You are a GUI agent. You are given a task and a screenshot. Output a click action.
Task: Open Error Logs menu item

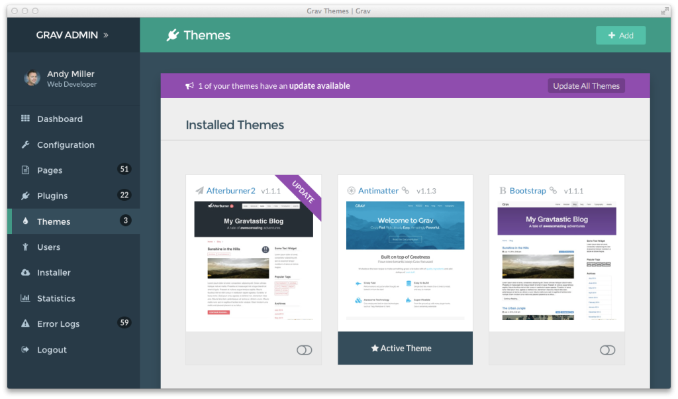73,323
